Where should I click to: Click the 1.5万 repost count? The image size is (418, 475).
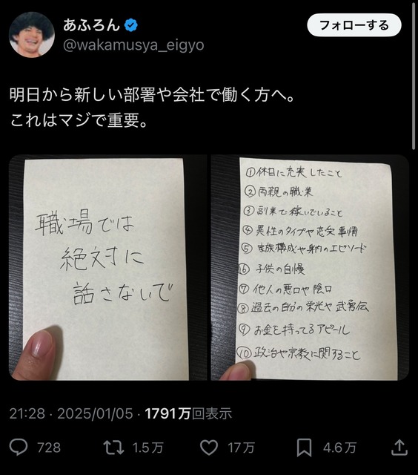pyautogui.click(x=148, y=448)
